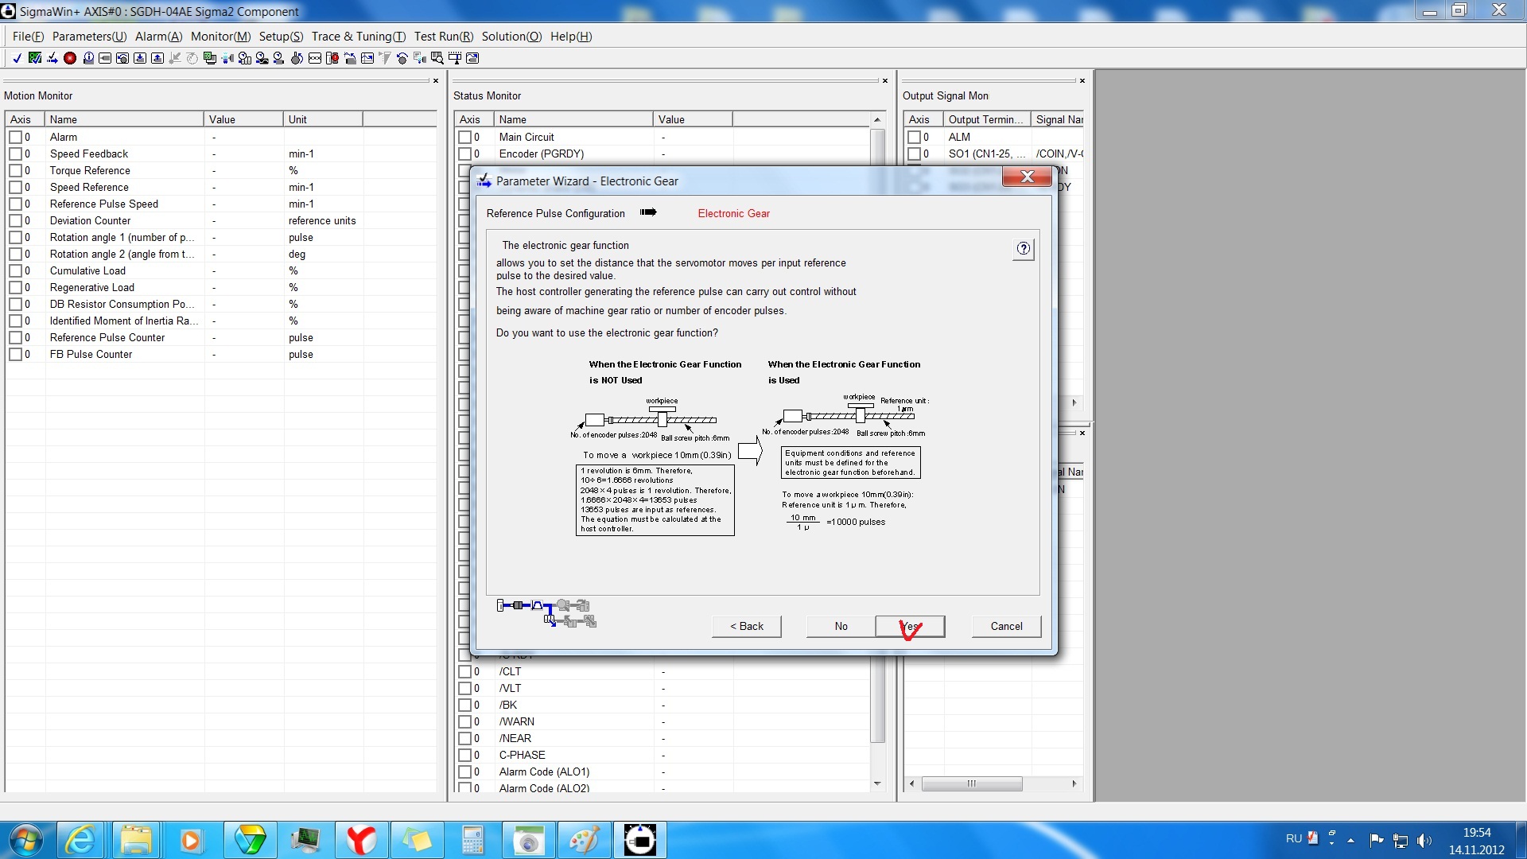Image resolution: width=1527 pixels, height=859 pixels.
Task: Click Status Monitor scroll up arrow
Action: (x=876, y=120)
